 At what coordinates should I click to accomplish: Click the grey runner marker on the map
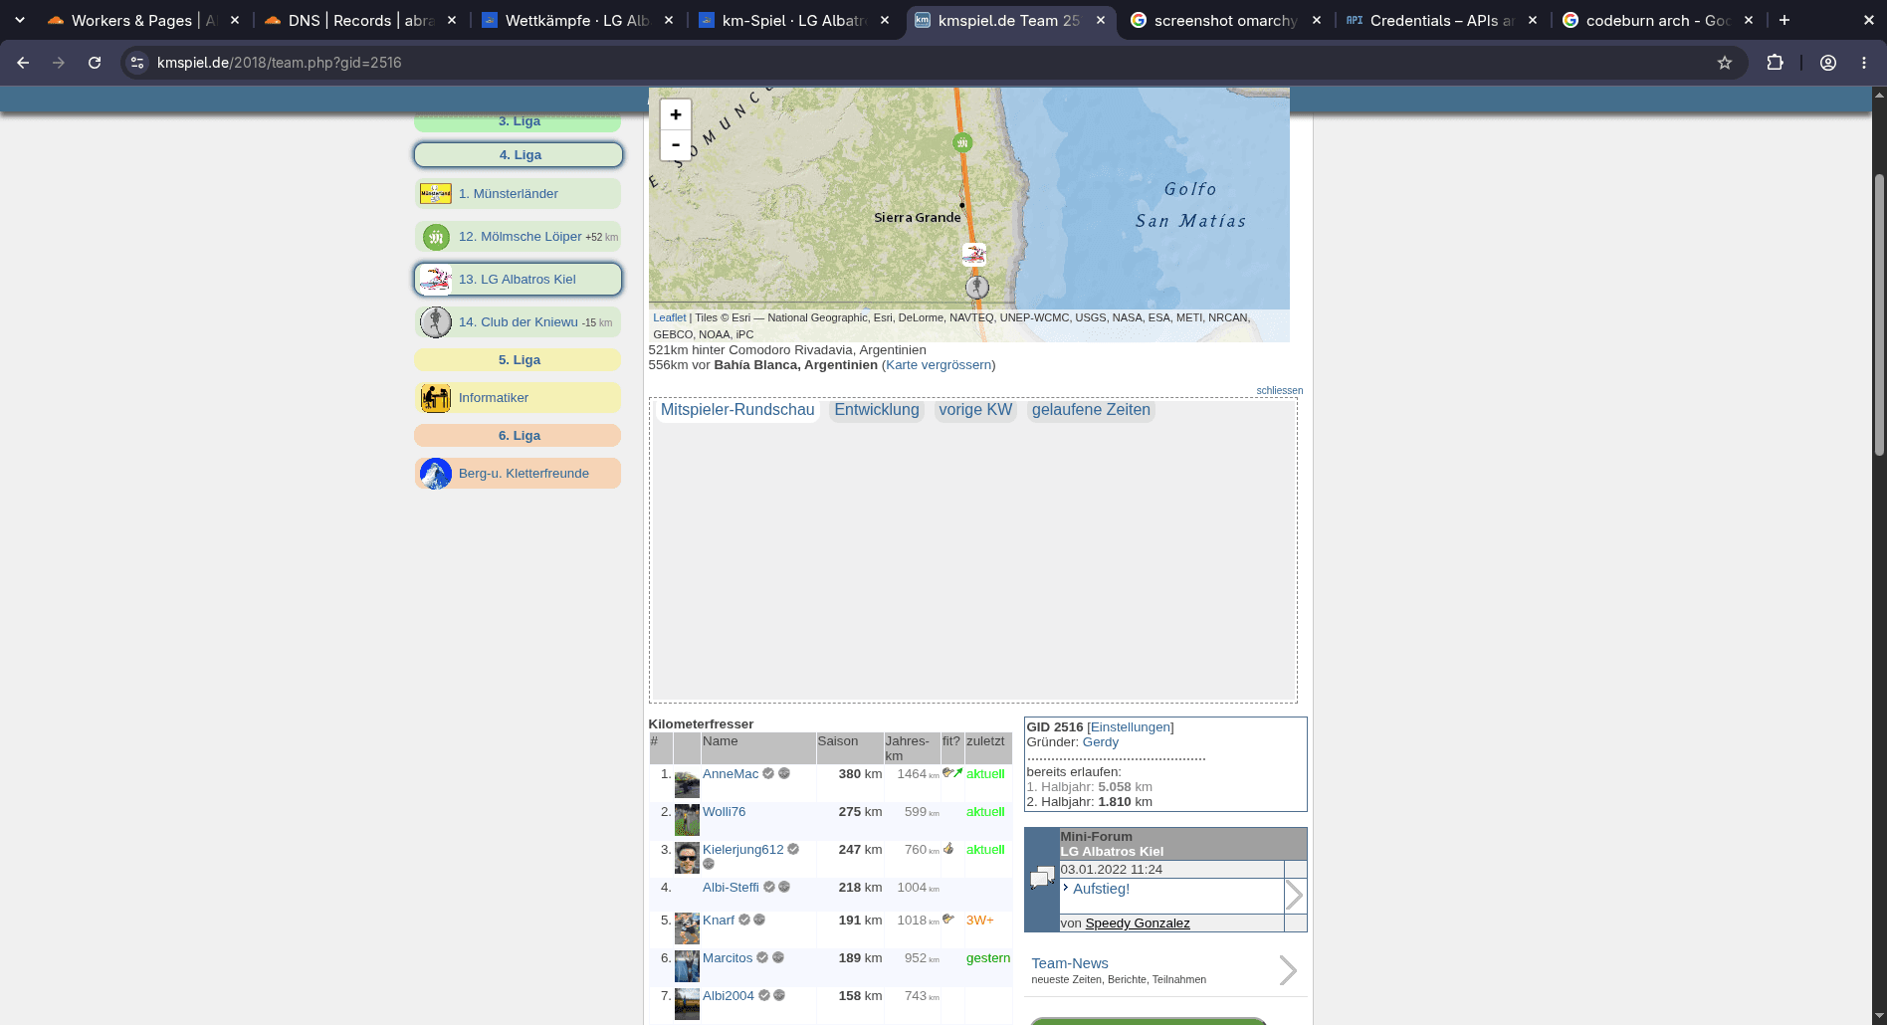tap(977, 288)
